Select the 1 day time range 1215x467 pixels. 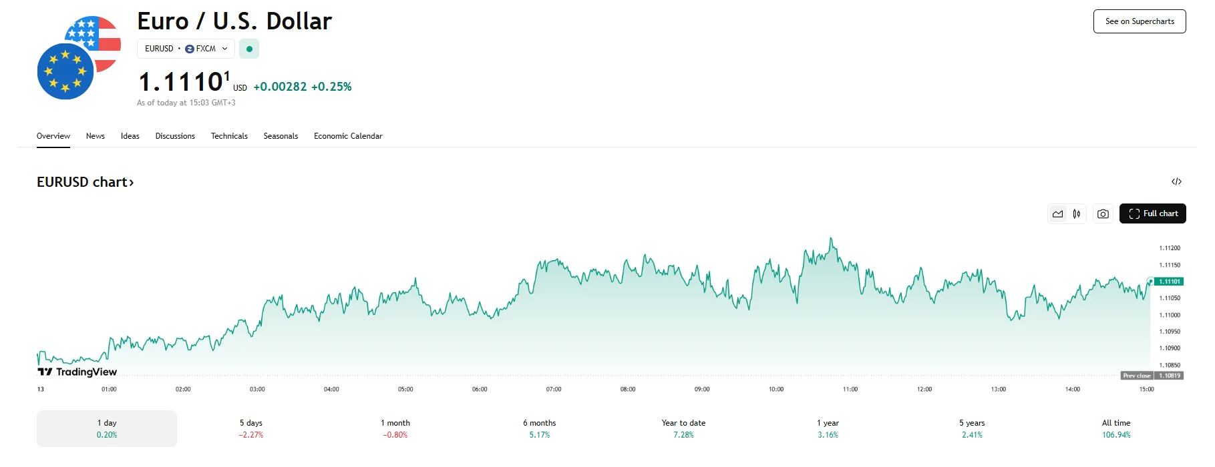107,428
